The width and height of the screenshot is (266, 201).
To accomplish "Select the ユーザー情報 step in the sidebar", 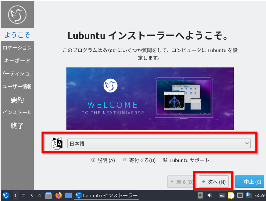I will click(x=17, y=86).
